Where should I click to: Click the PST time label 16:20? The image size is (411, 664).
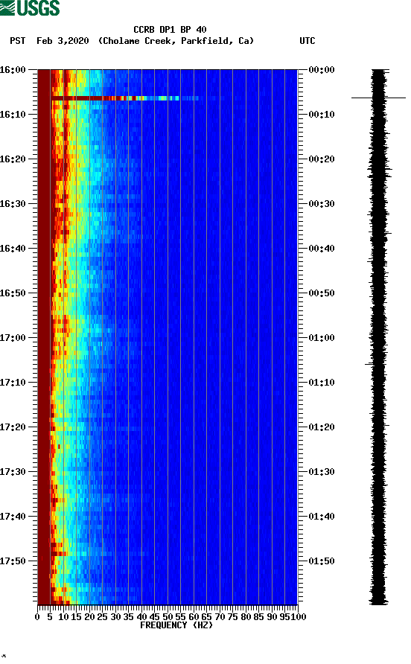point(13,159)
